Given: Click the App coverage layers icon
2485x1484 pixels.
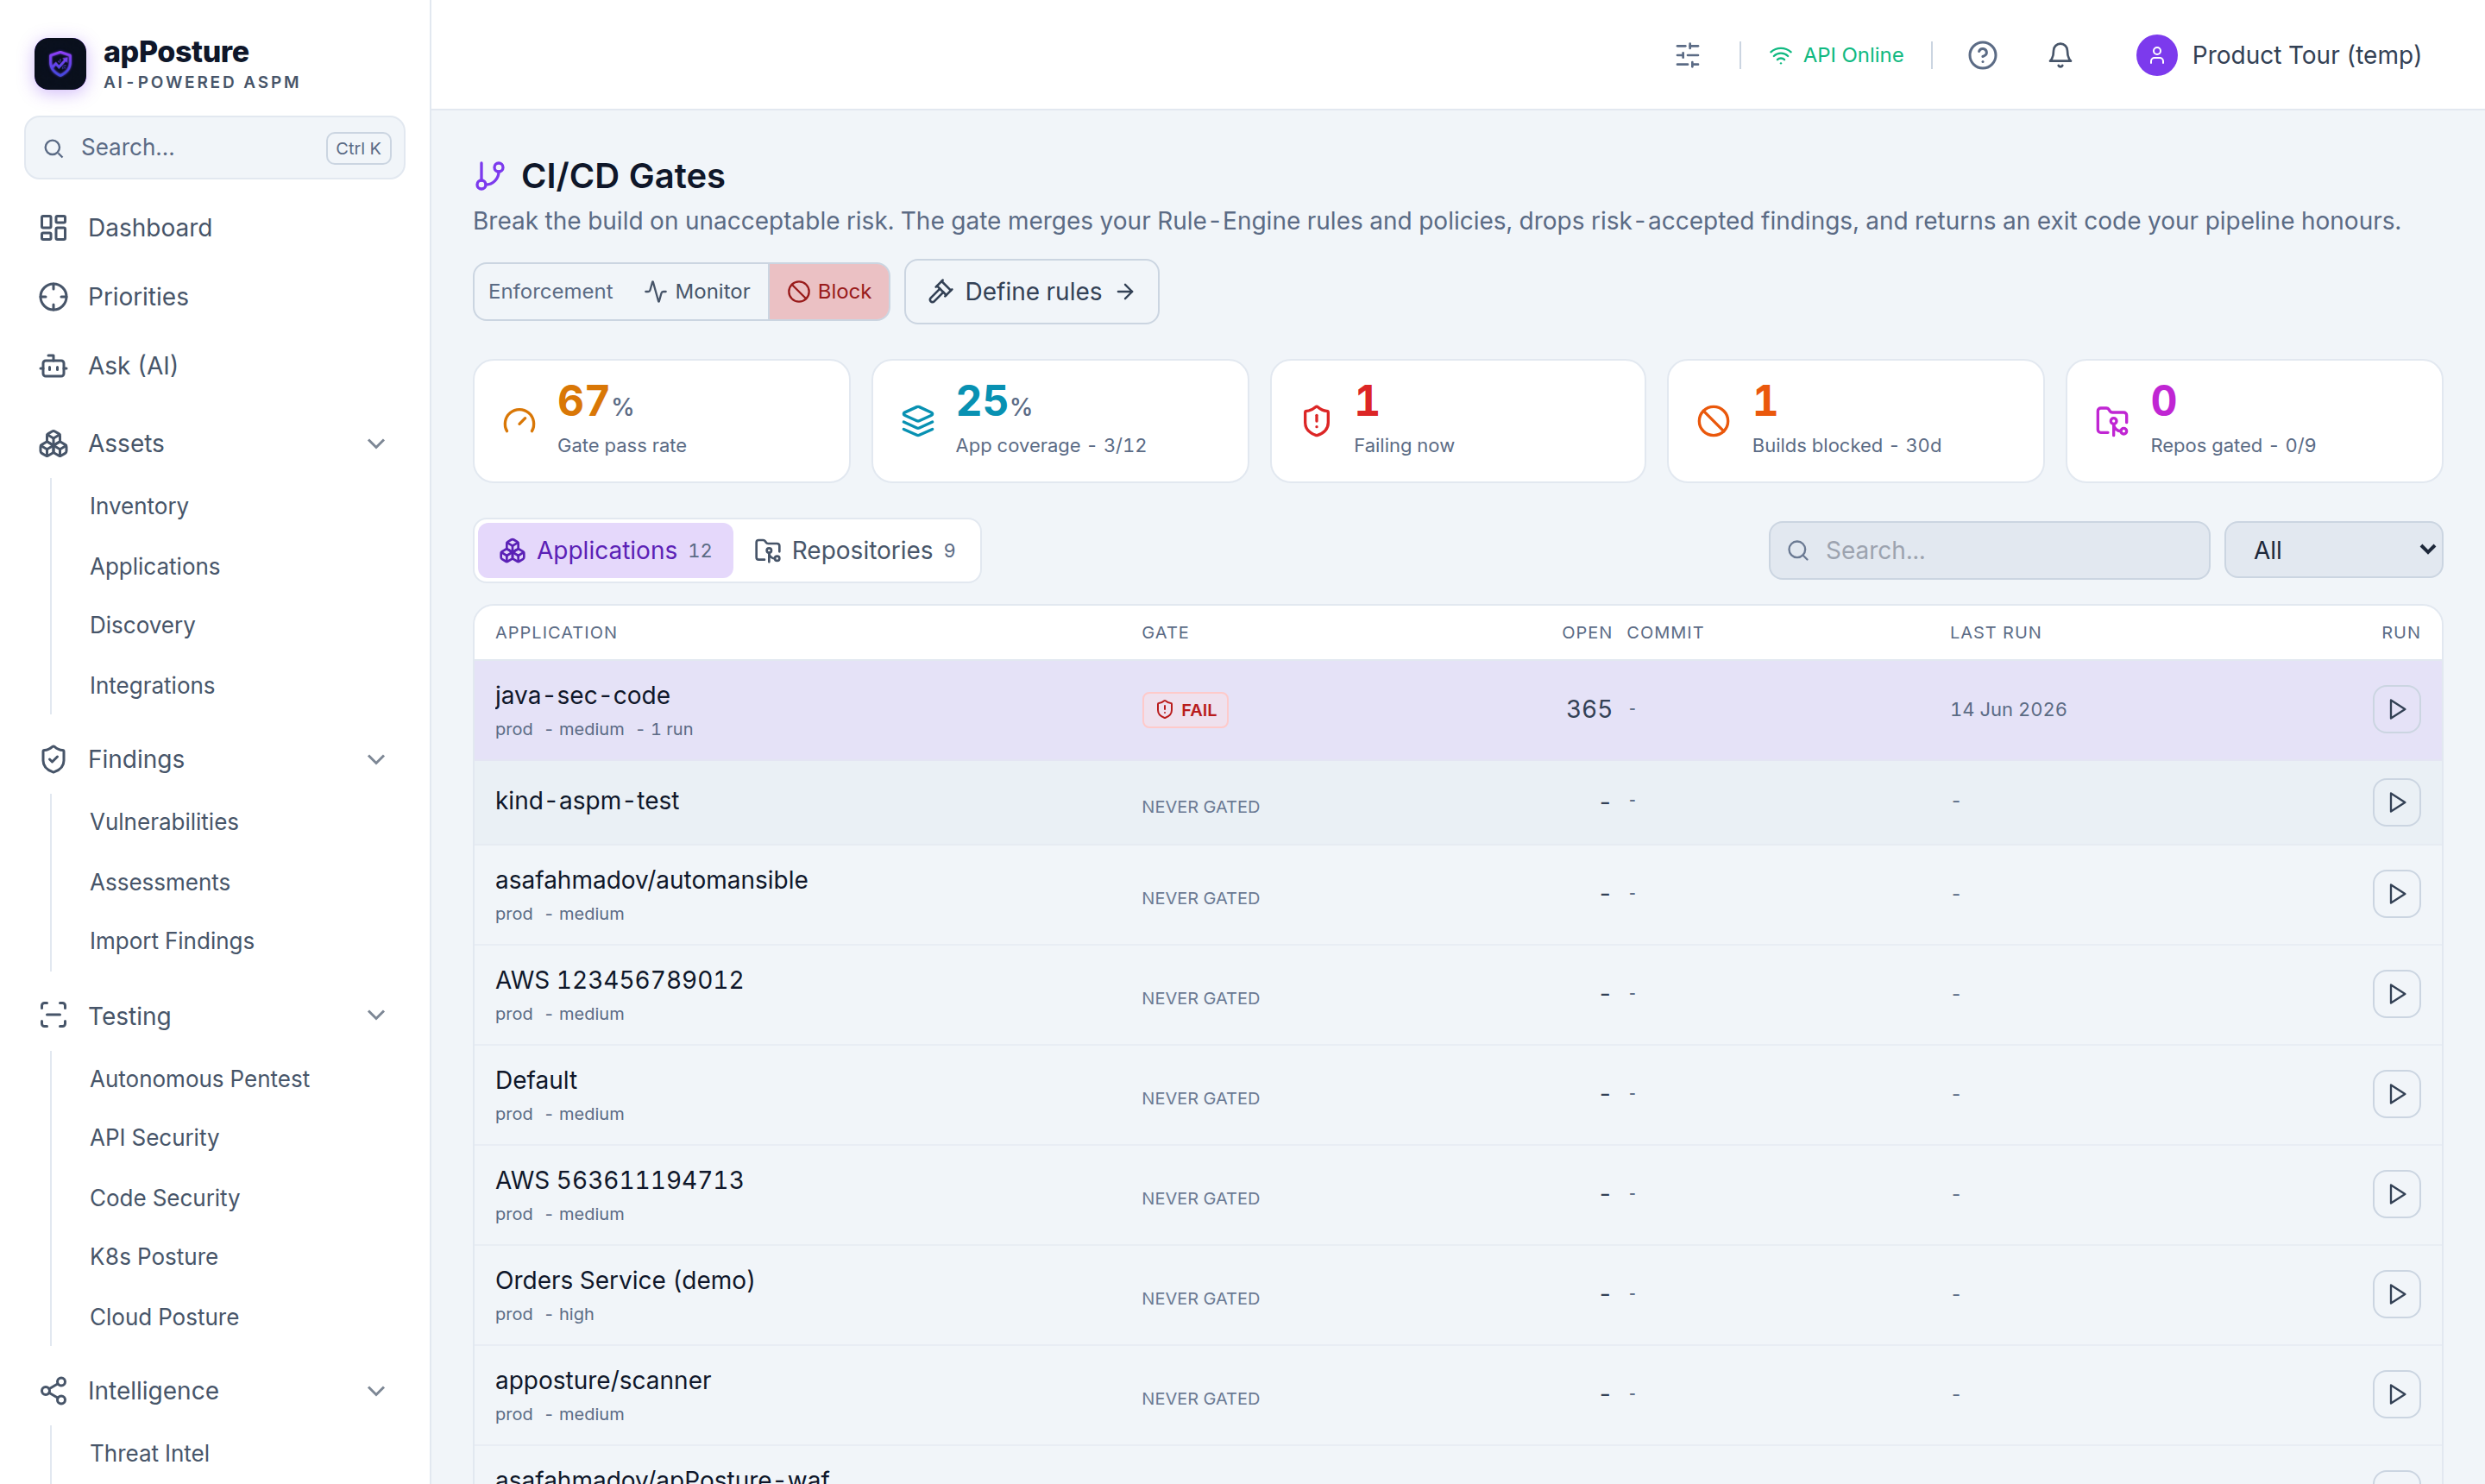Looking at the screenshot, I should tap(918, 421).
